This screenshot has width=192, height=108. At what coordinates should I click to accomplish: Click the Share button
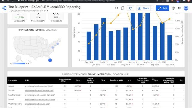point(143,8)
